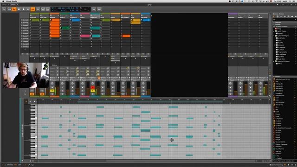The image size is (297, 167).
Task: Click the tempo value in the transport display
Action: tap(61, 8)
